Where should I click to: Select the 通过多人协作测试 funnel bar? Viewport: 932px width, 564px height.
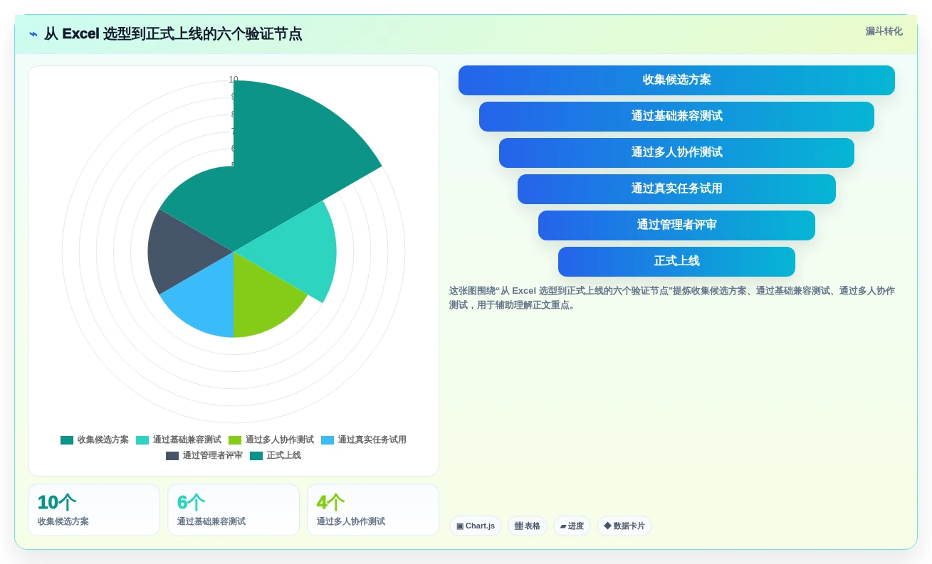pos(676,153)
